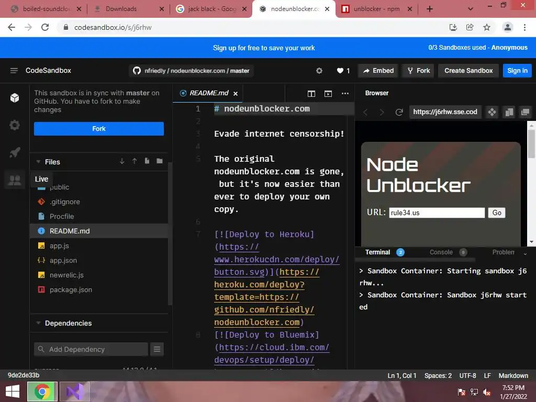Click the download arrow icon in Files header

122,161
